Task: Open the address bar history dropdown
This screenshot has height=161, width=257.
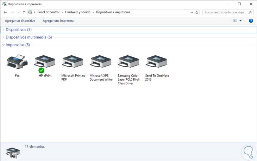Action: [192, 12]
